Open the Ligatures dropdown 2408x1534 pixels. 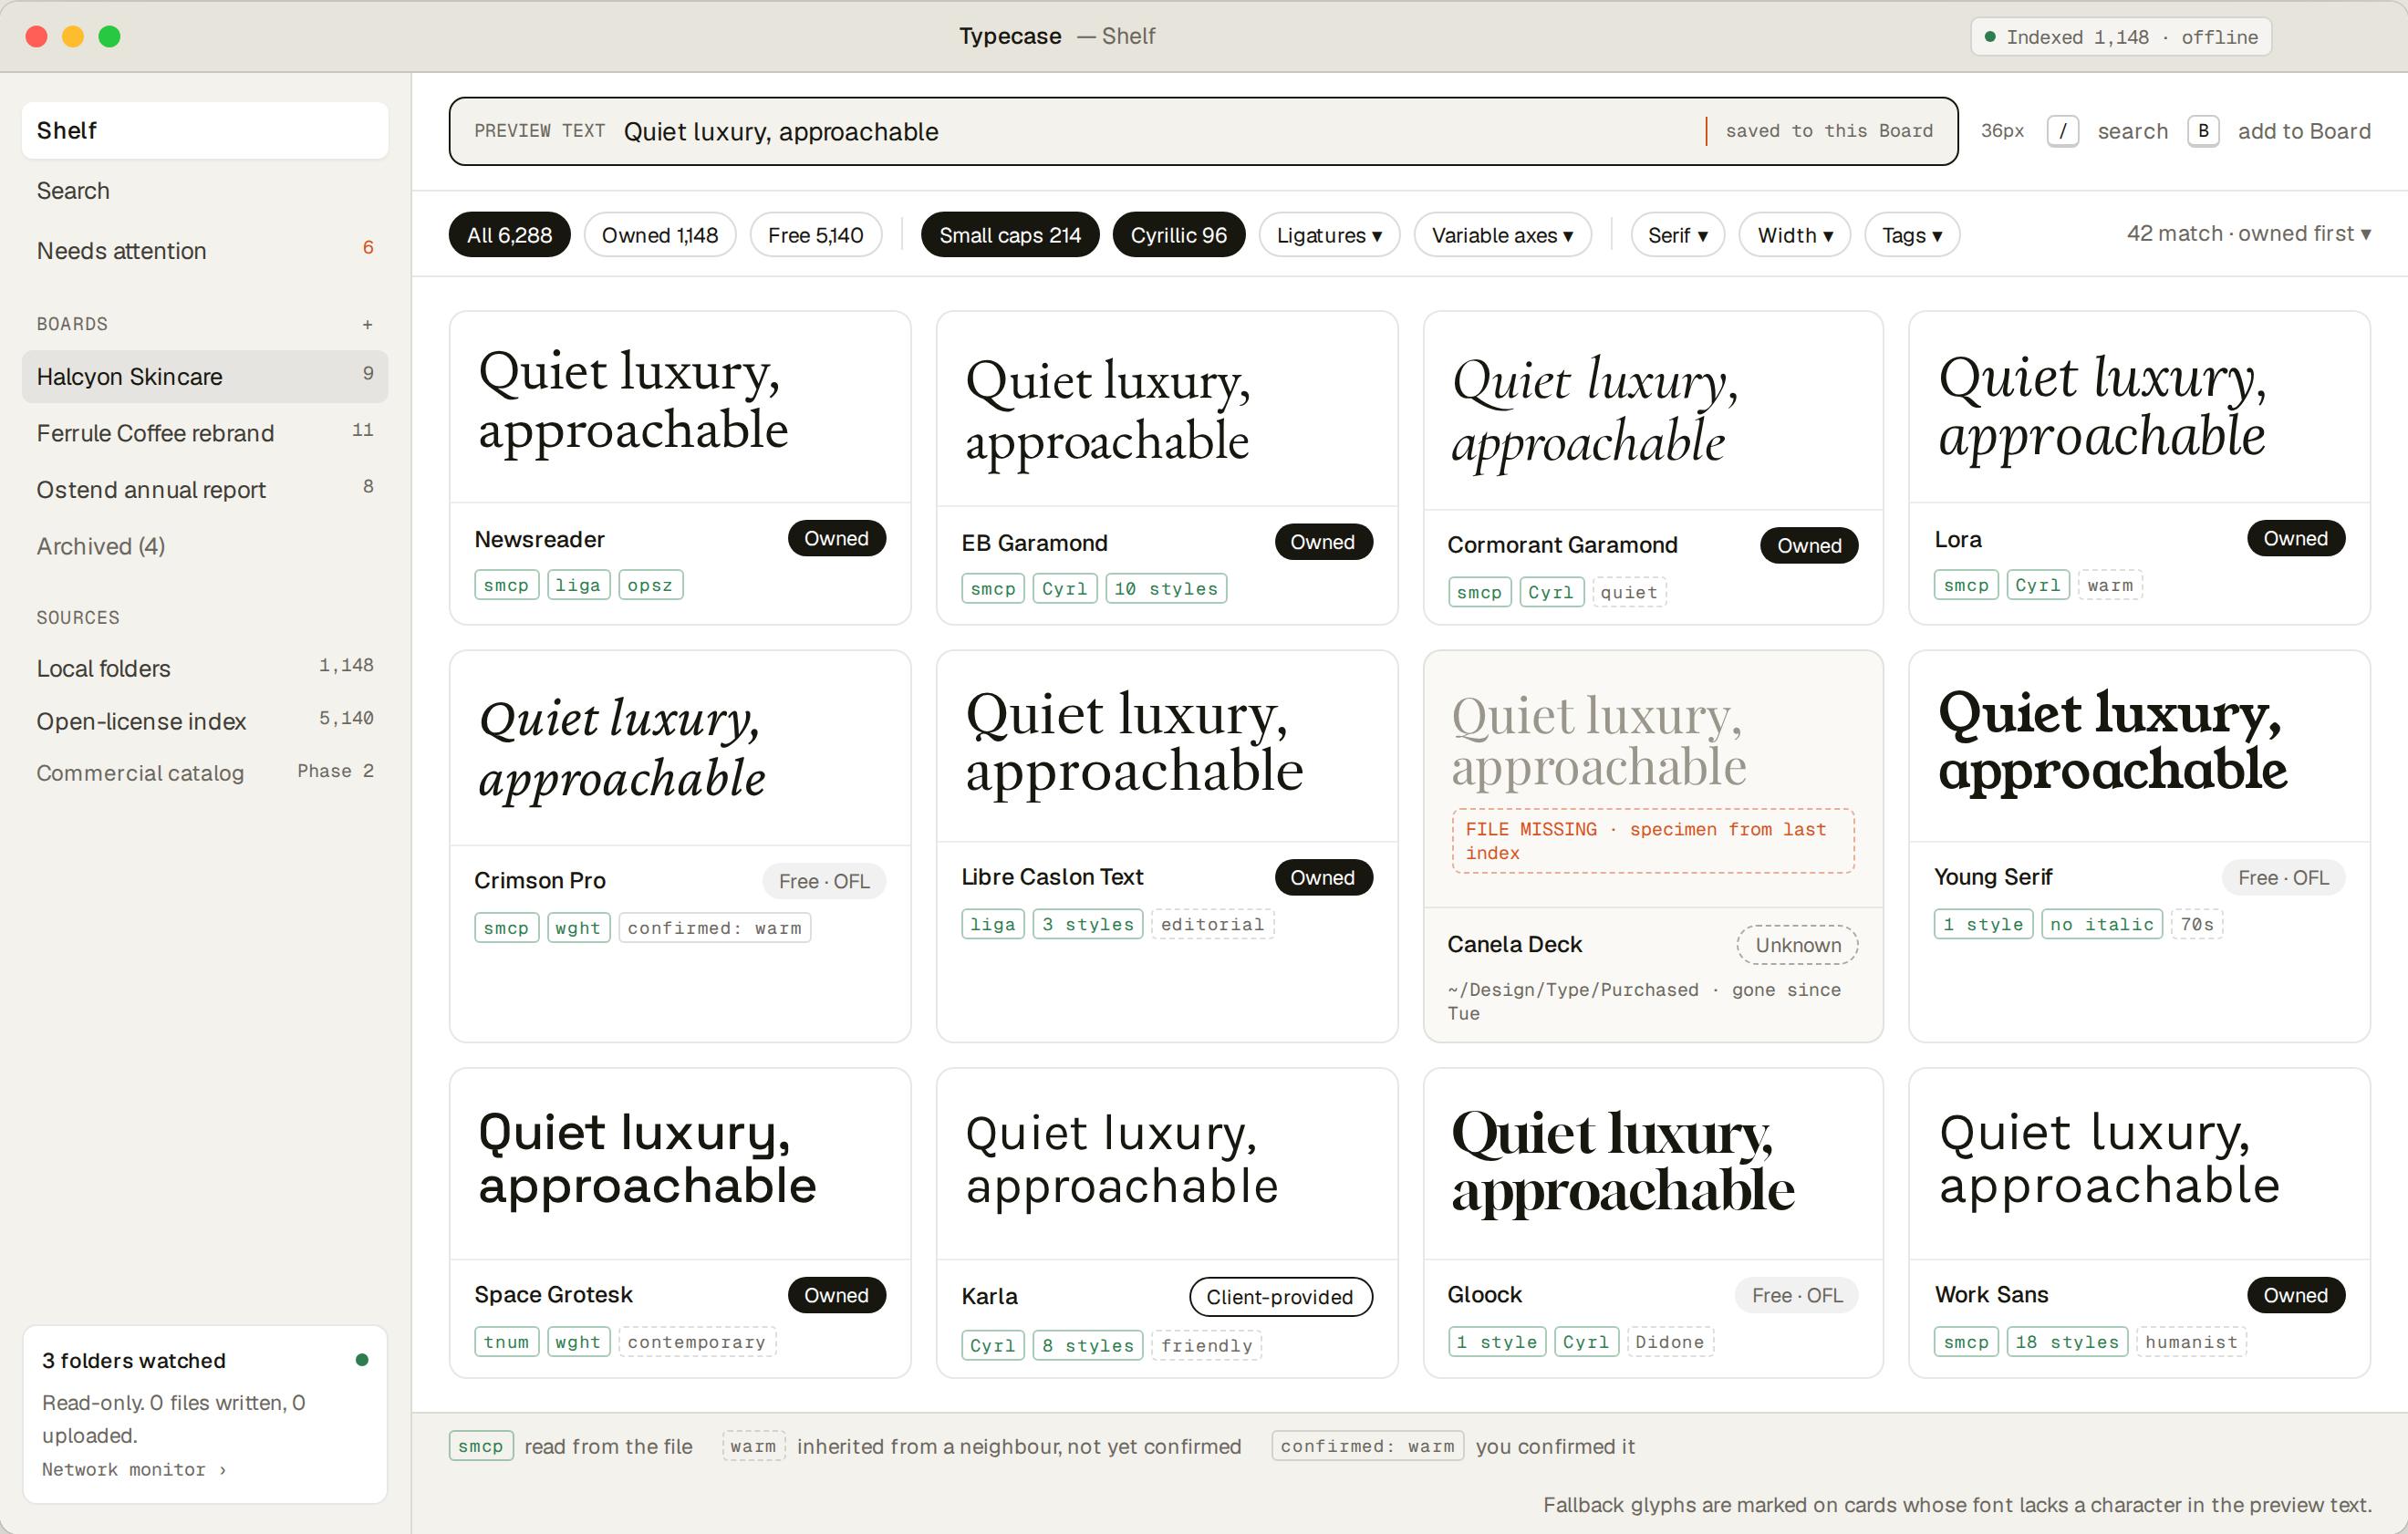(1328, 235)
